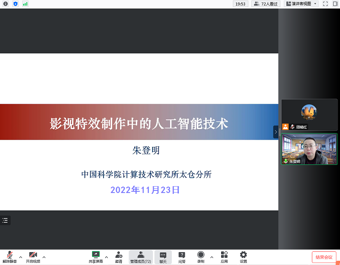This screenshot has width=340, height=265.
Task: Open the 聊天 chat panel
Action: [x=163, y=257]
